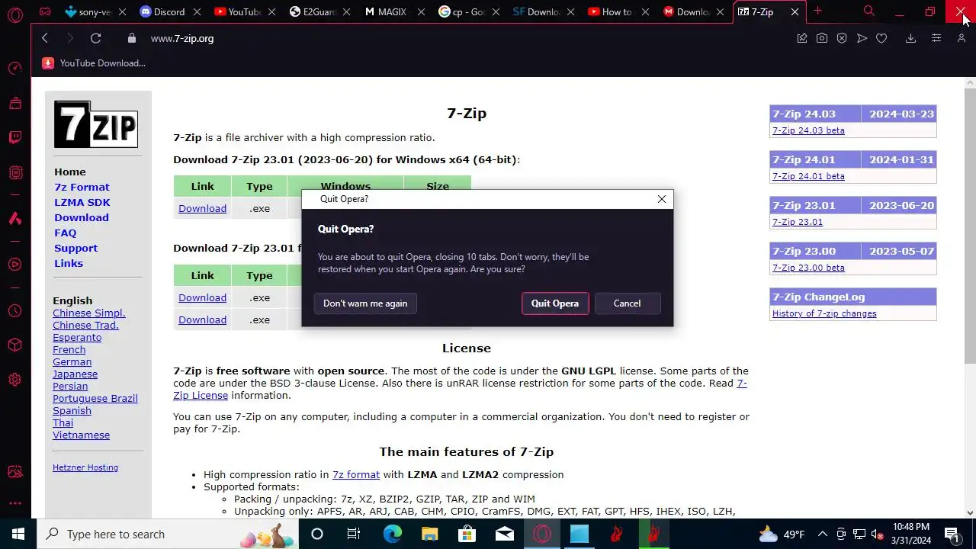This screenshot has height=549, width=976.
Task: Open Easy Setup sliders icon
Action: [x=936, y=38]
